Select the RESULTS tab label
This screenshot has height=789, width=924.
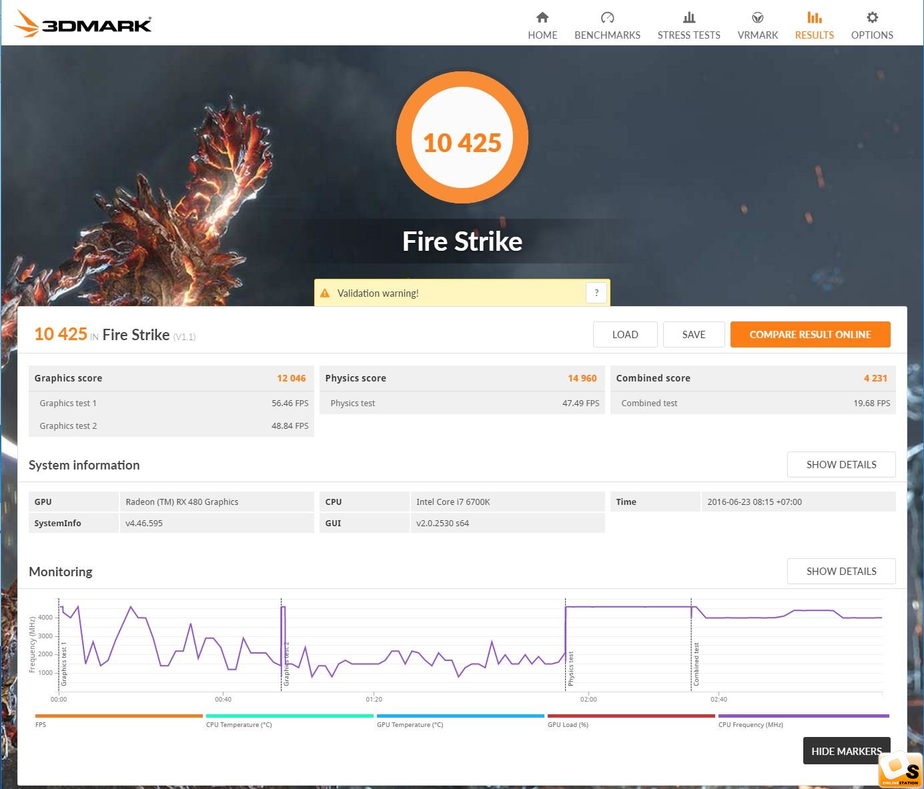pyautogui.click(x=815, y=35)
